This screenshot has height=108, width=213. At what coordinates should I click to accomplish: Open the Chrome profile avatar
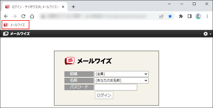tap(198, 16)
